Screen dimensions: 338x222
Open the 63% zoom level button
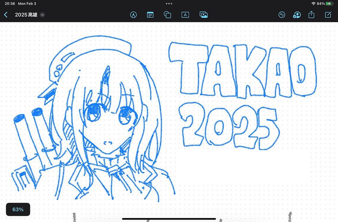click(x=18, y=209)
